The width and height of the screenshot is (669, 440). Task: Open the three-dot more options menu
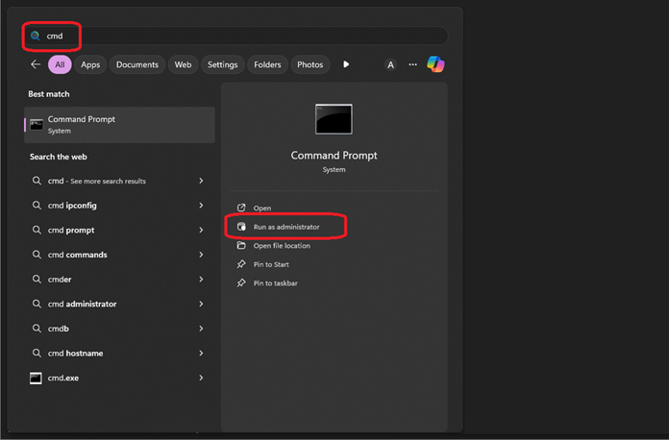point(412,64)
